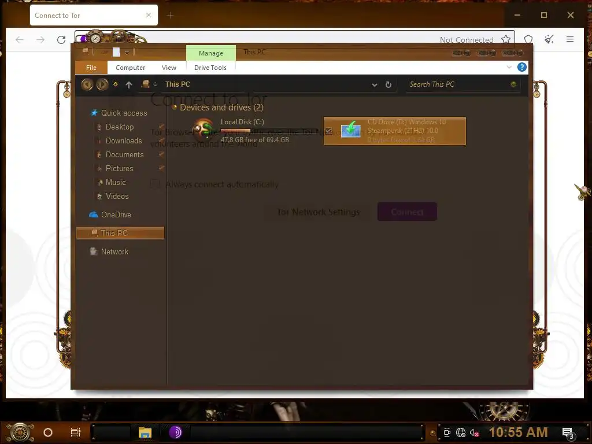Open Tor Browser hamburger menu
This screenshot has height=444, width=592.
pos(569,39)
